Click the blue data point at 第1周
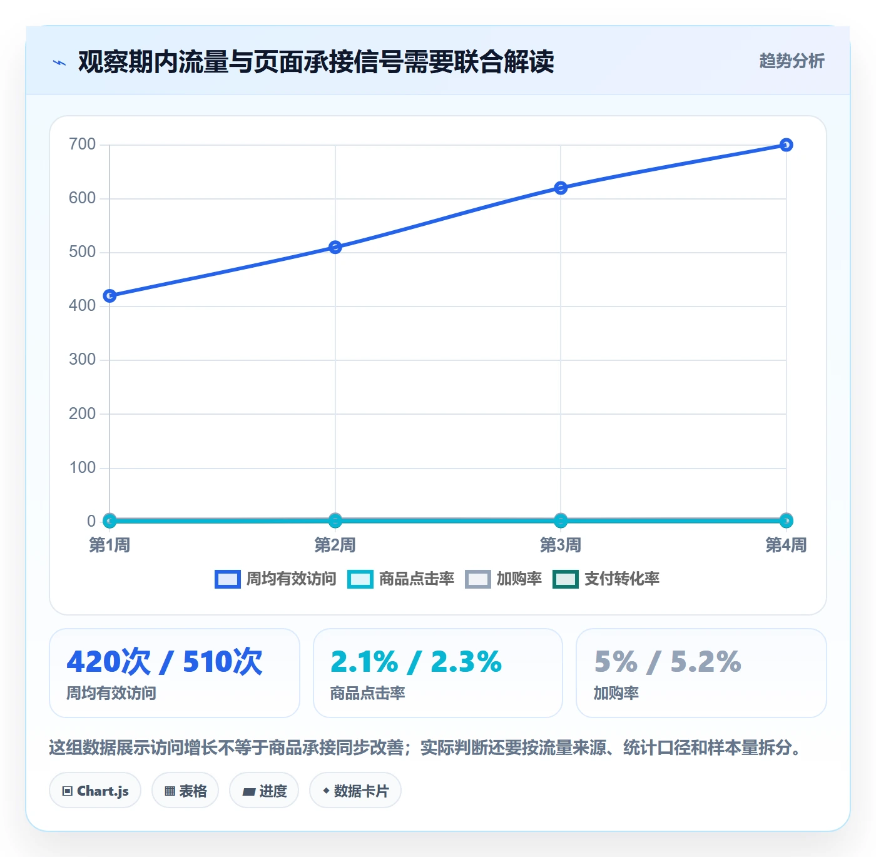 [x=109, y=295]
